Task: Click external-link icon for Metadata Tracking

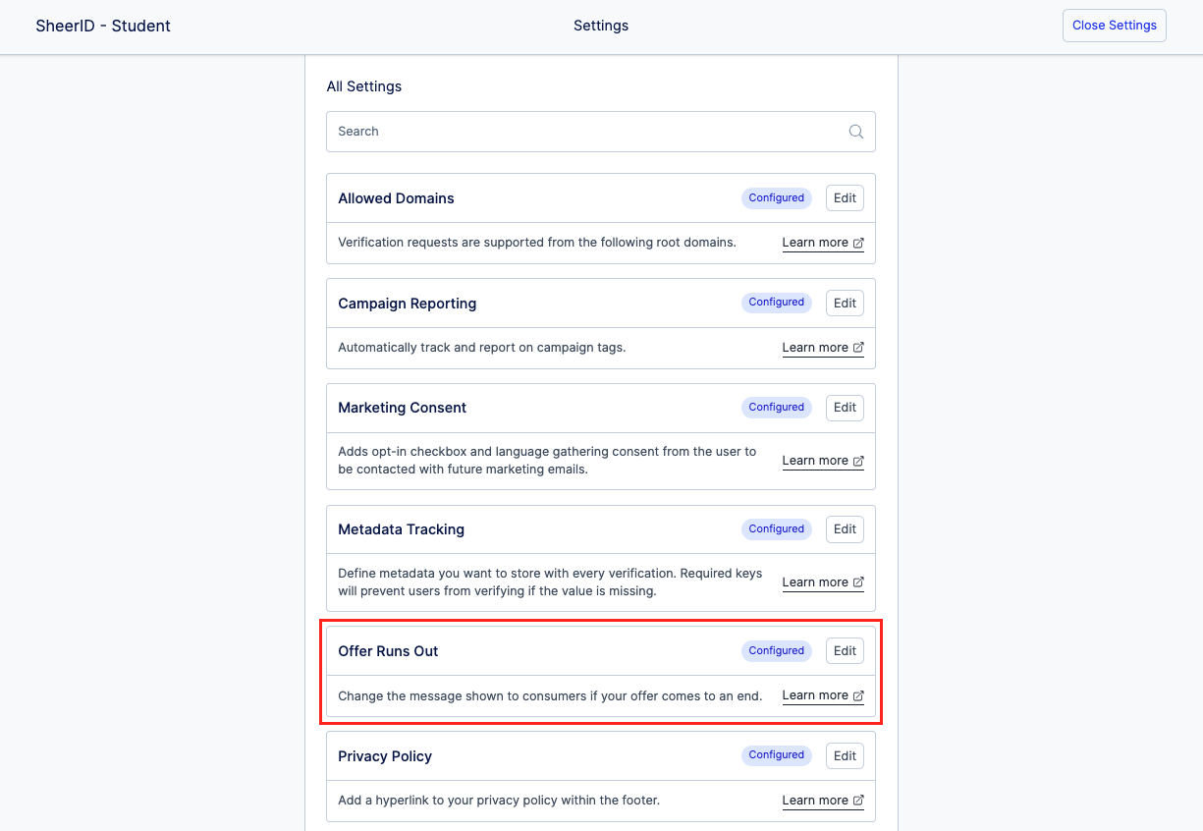Action: [858, 582]
